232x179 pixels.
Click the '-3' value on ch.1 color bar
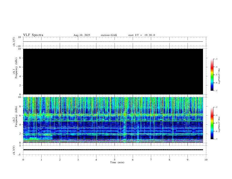(216, 59)
